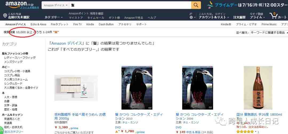Open the shopping cart icon
Screen dimensions: 288x134
273,16
